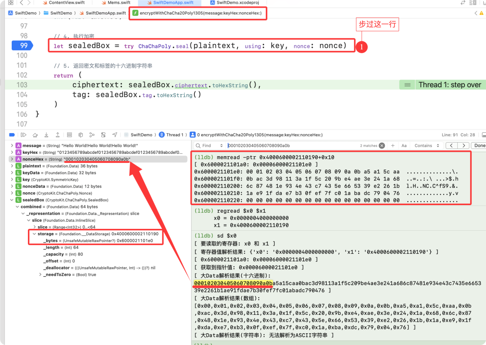Collapse the storage __DataStorage row
486x345 pixels.
(34, 234)
